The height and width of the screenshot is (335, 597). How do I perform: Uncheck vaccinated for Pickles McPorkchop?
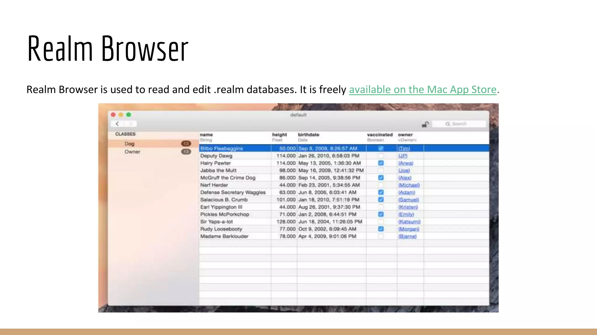click(381, 214)
